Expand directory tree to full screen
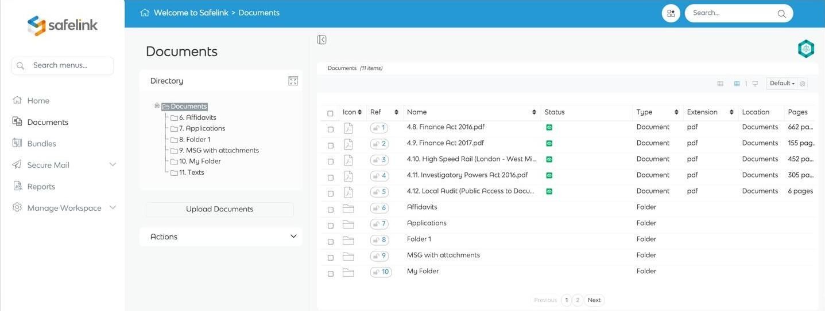This screenshot has height=311, width=825. [x=293, y=81]
